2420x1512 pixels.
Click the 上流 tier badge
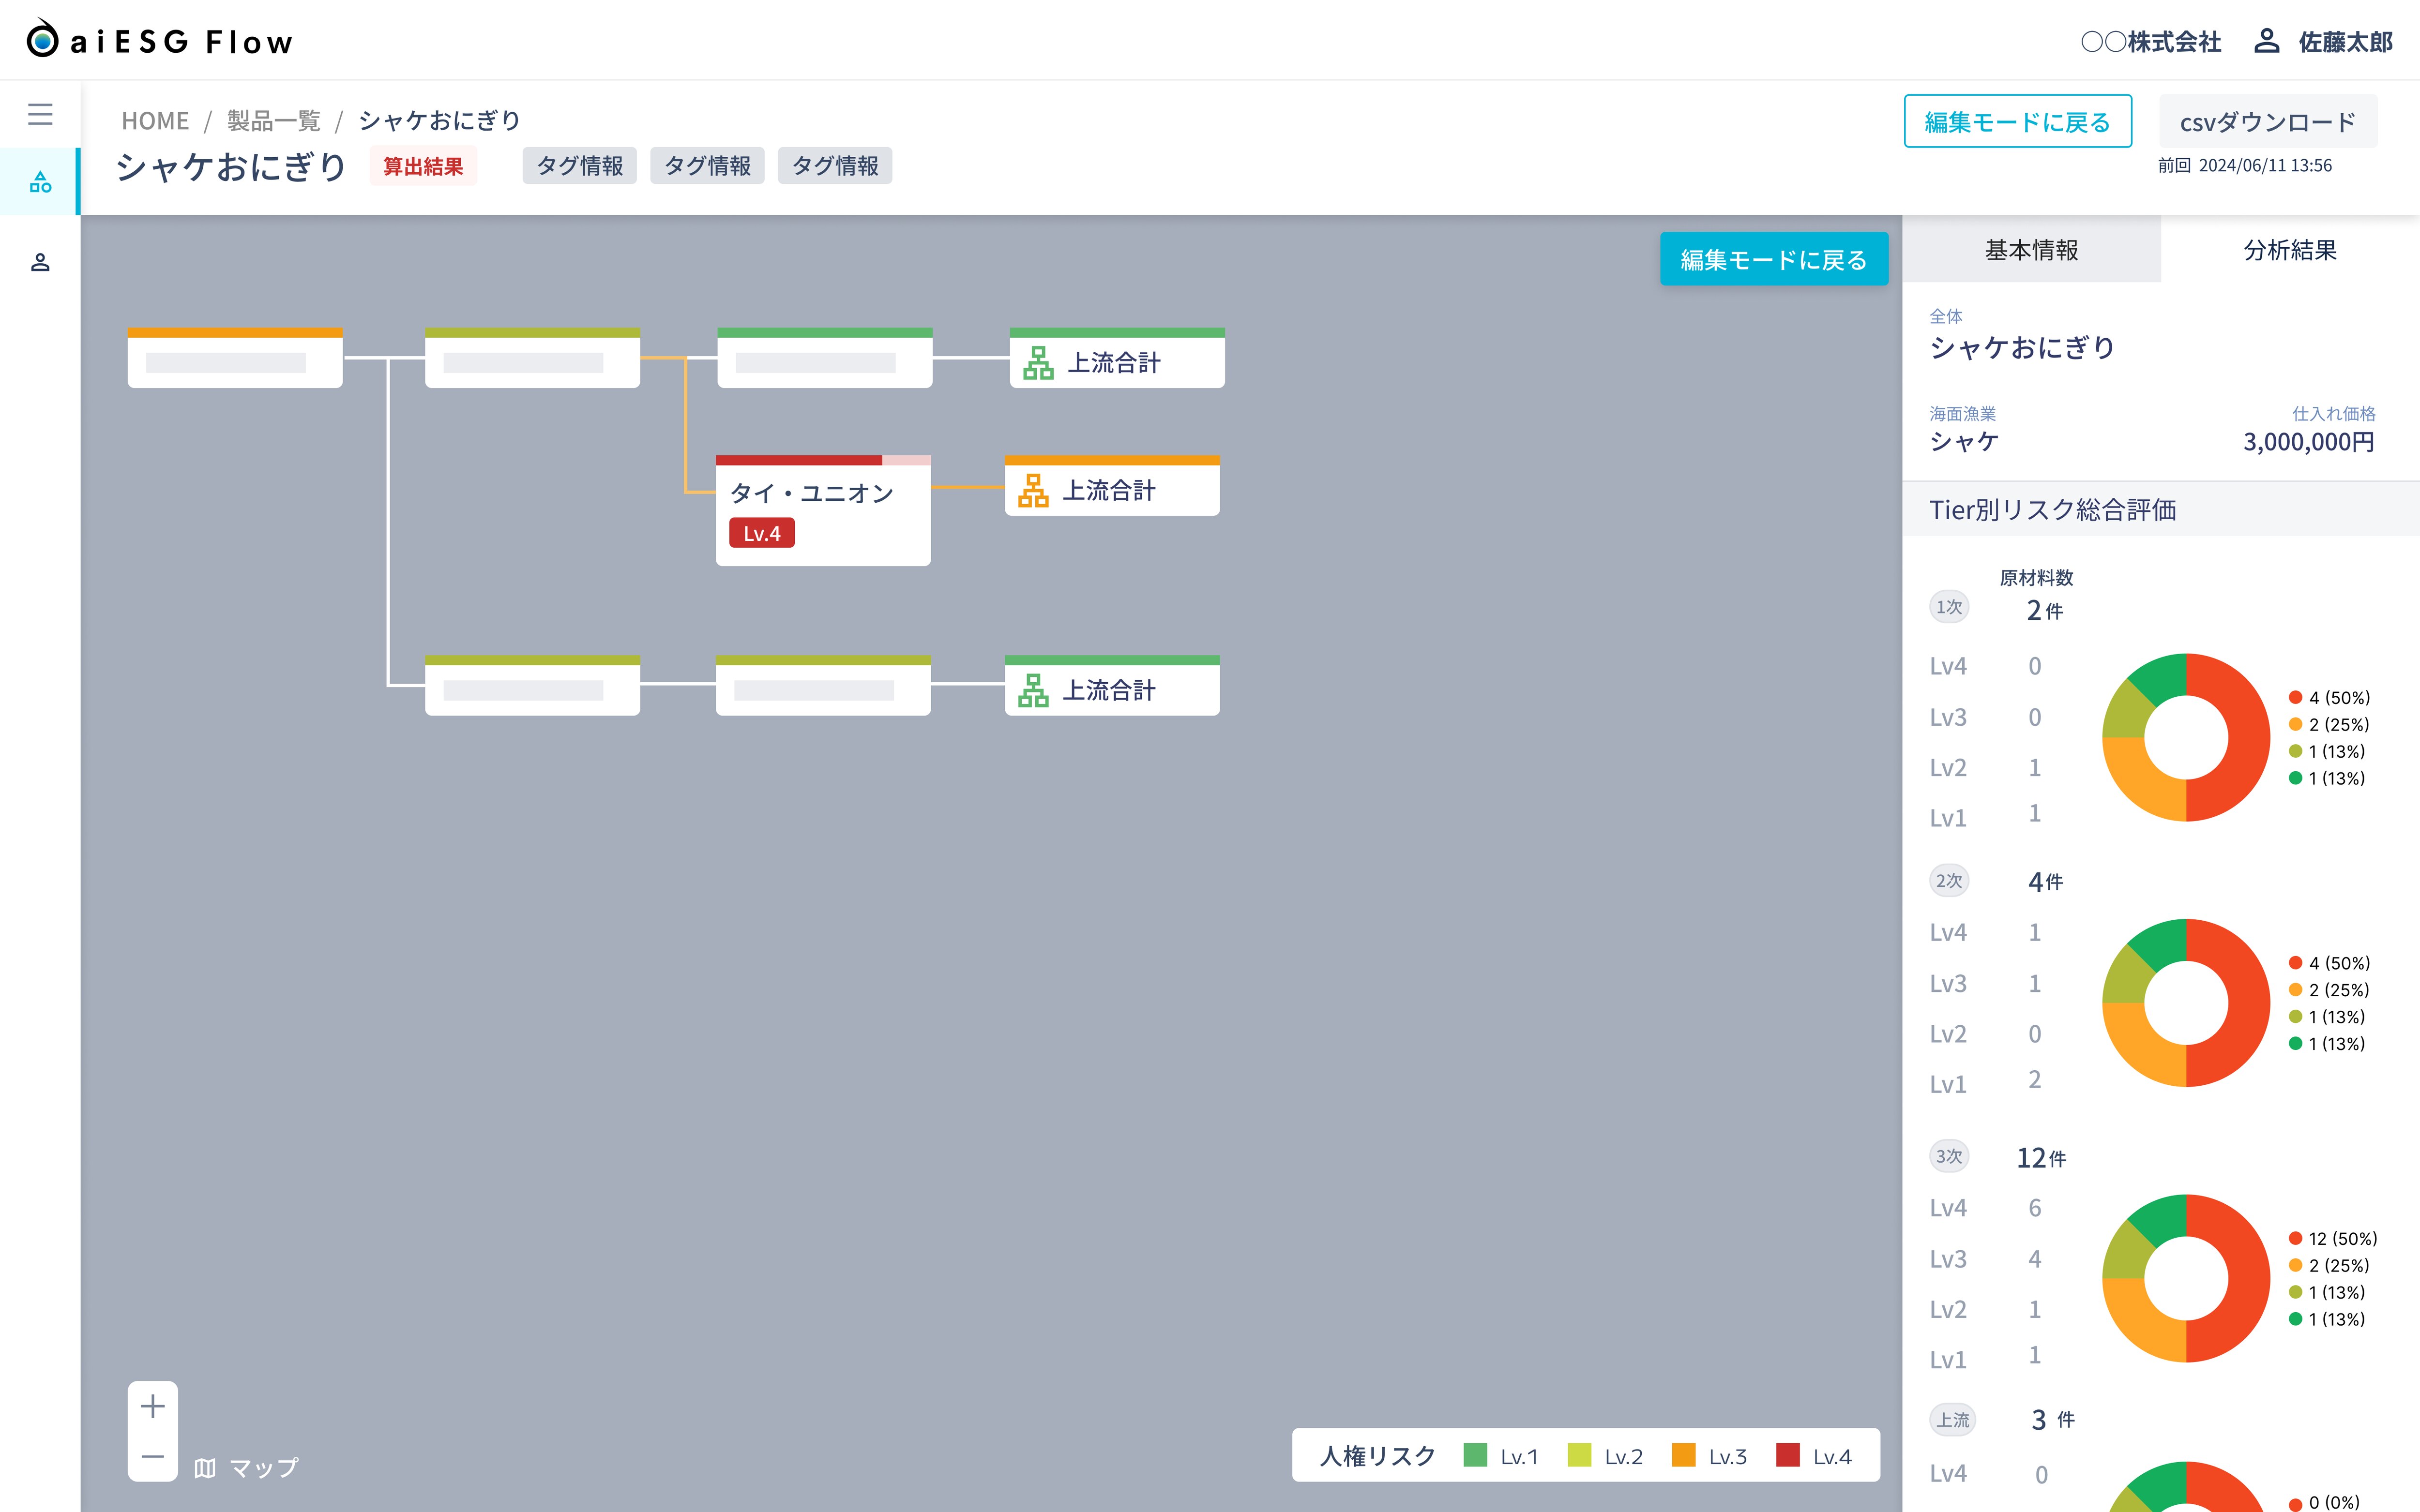[x=1952, y=1420]
